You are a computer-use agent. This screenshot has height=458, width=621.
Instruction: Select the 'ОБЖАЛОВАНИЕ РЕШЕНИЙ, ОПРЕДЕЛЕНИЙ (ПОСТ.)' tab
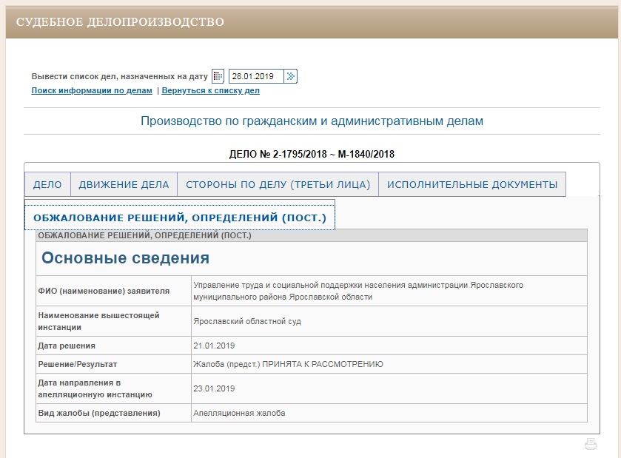click(180, 218)
